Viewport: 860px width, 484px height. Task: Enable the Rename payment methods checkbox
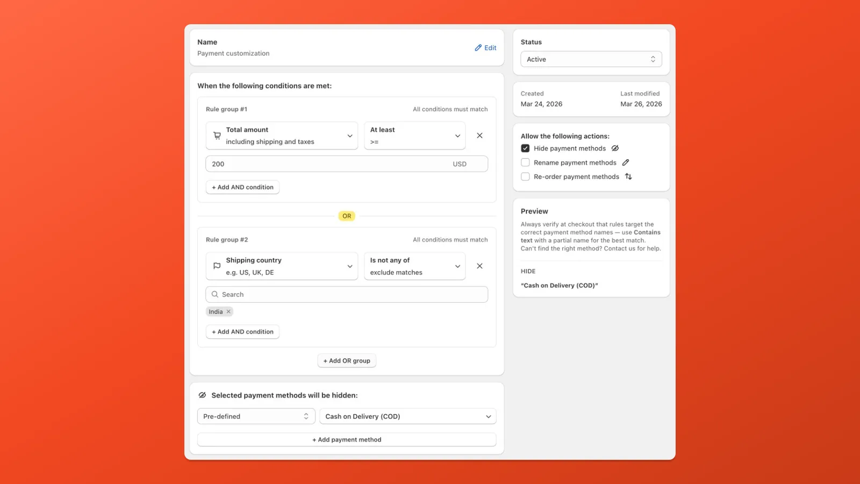(x=525, y=162)
